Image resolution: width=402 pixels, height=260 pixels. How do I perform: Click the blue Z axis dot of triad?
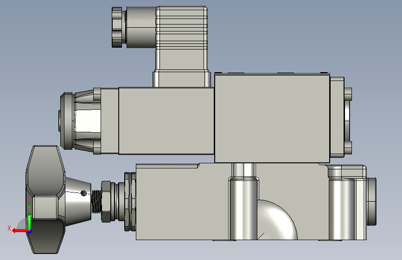[30, 232]
